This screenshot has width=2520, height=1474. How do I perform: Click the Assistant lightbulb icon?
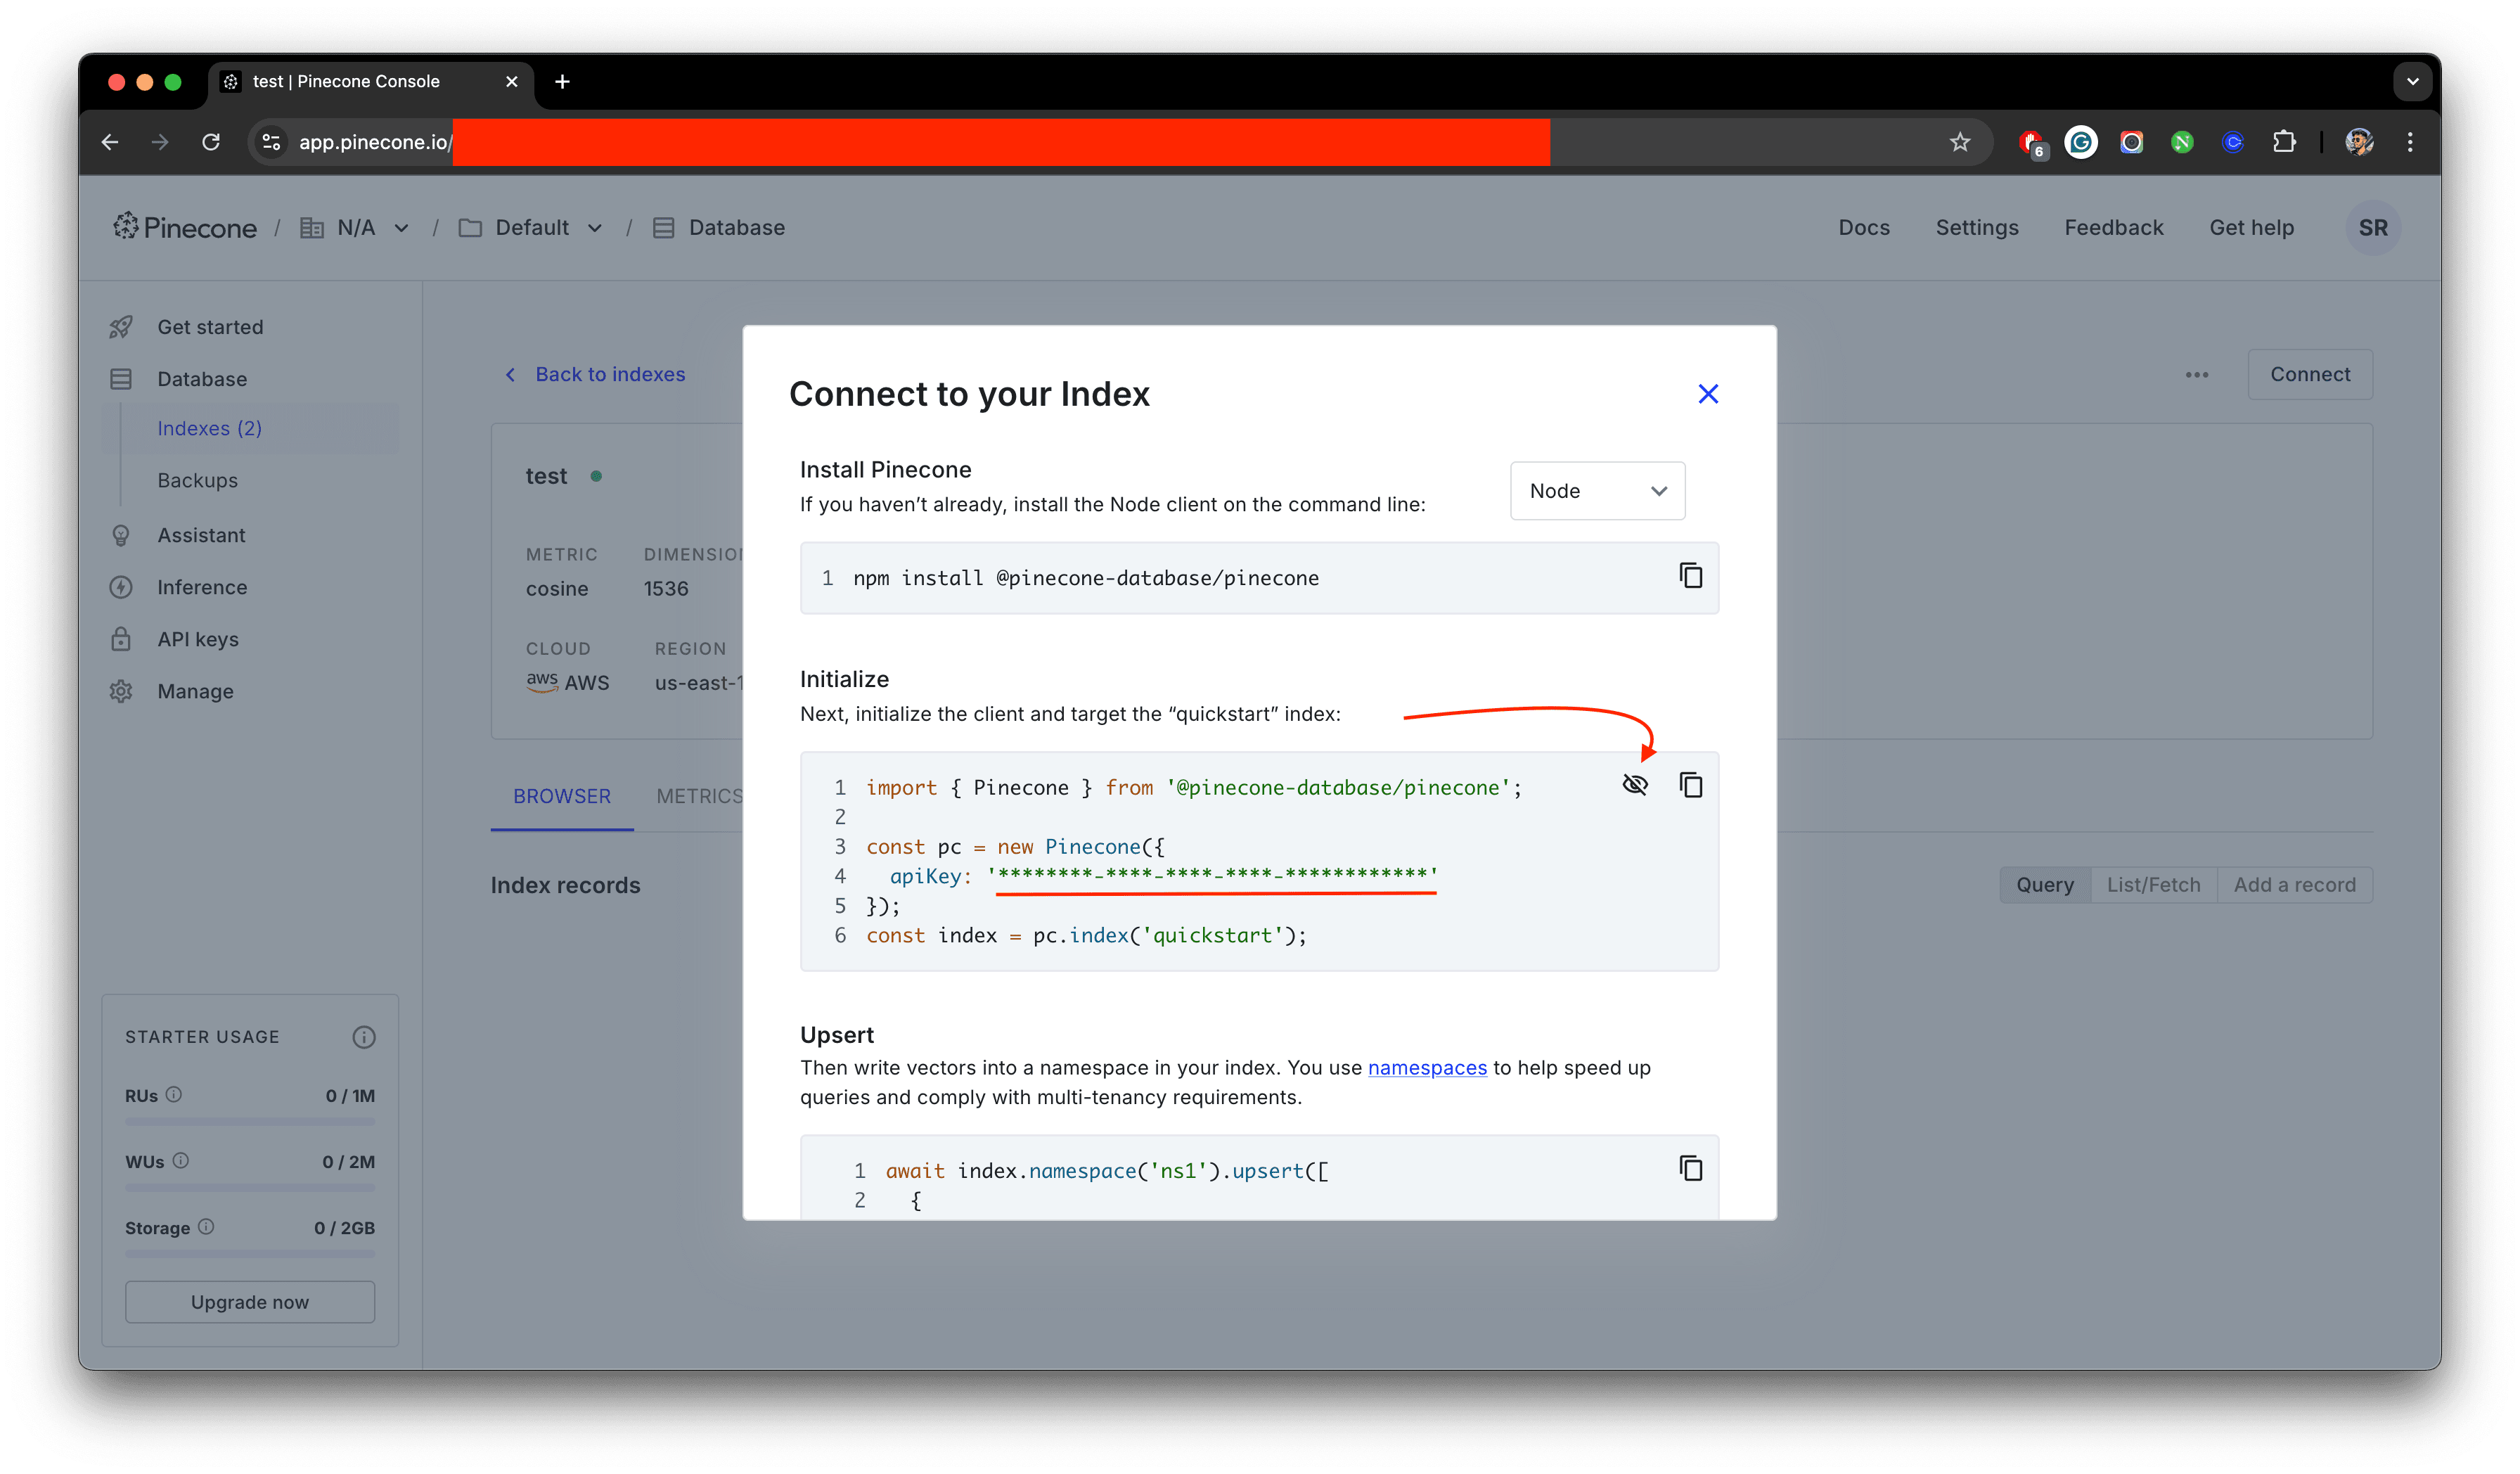(121, 536)
